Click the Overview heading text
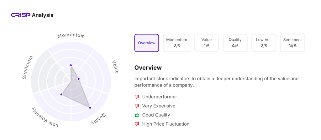This screenshot has width=321, height=140. [148, 68]
